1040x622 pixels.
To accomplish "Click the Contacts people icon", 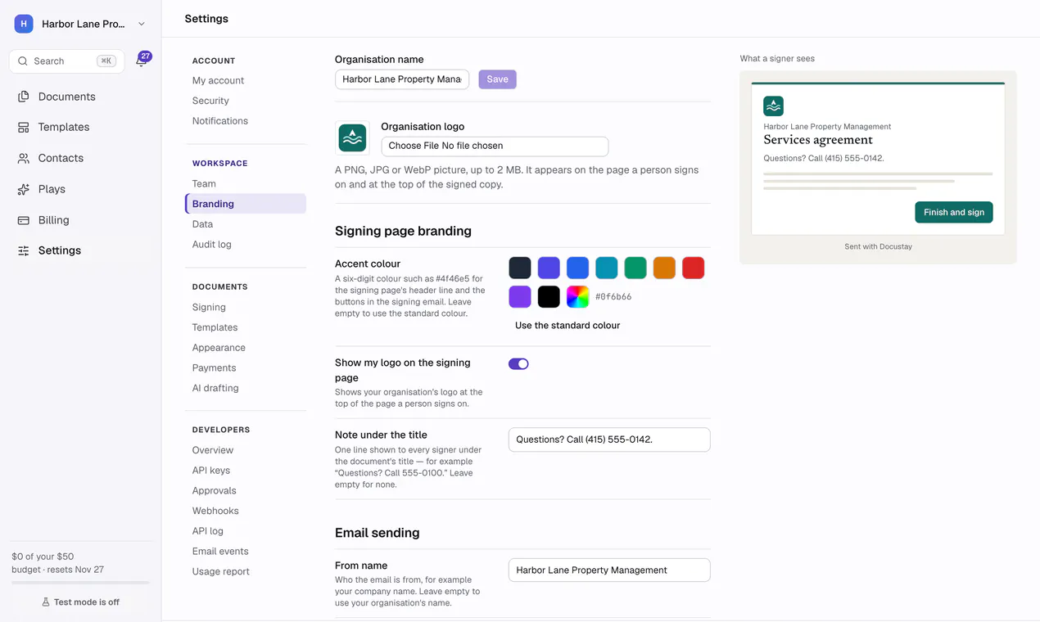I will 24,158.
